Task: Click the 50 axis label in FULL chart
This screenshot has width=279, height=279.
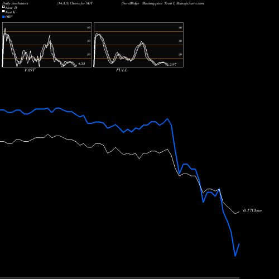Action: click(180, 41)
